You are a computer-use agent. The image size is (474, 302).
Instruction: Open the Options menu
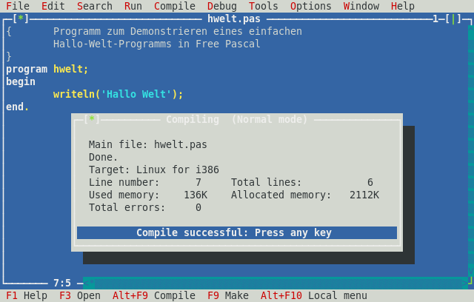311,6
